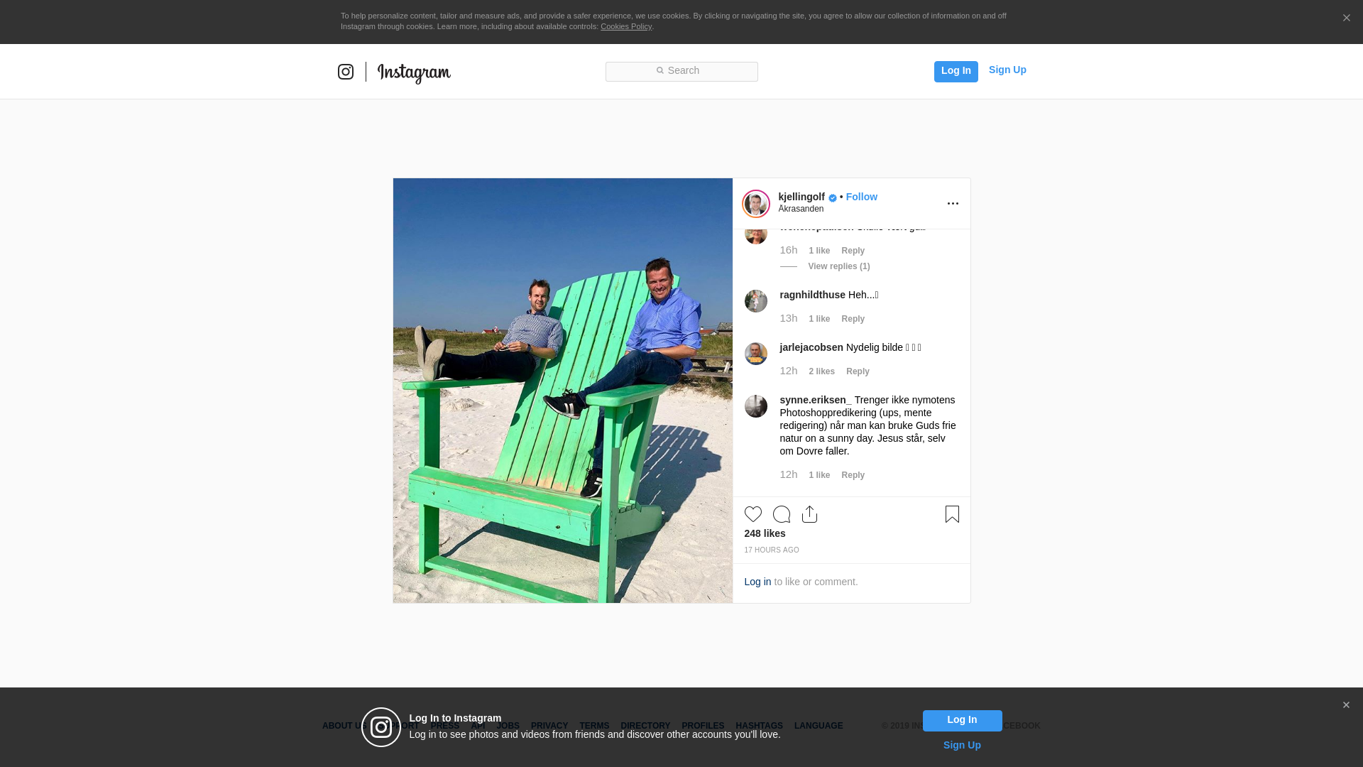Save post with bookmark icon
This screenshot has width=1363, height=767.
(952, 514)
